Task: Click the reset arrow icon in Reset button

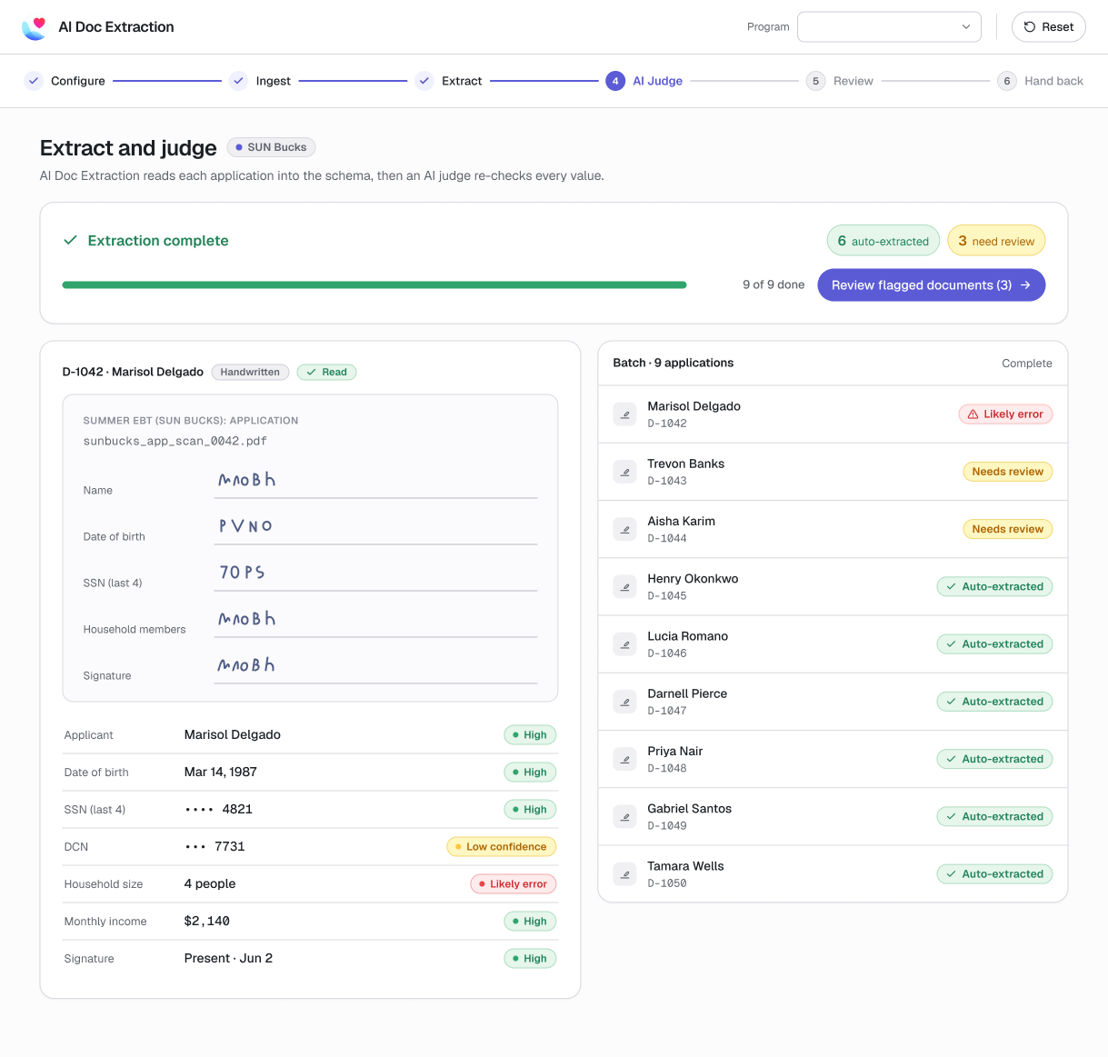Action: pos(1030,27)
